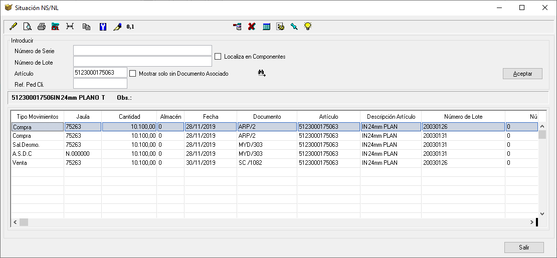Click the horizontal scrollbar right arrow
The width and height of the screenshot is (557, 258).
[532, 222]
